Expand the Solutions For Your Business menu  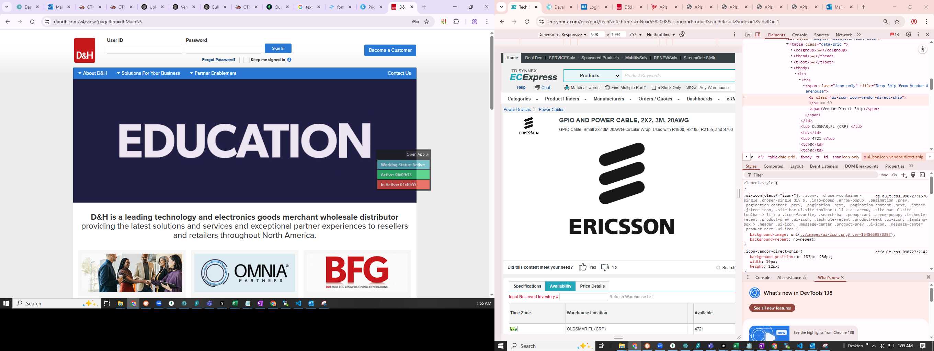[148, 73]
